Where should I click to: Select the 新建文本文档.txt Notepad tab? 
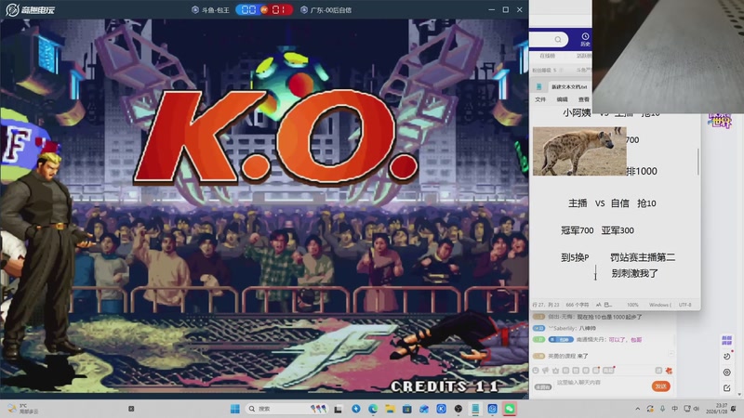tap(568, 86)
